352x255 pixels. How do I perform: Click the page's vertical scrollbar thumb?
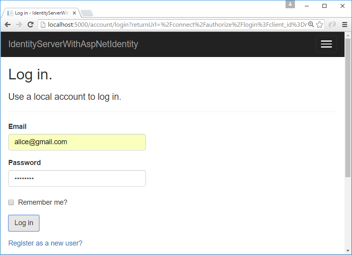[348, 106]
